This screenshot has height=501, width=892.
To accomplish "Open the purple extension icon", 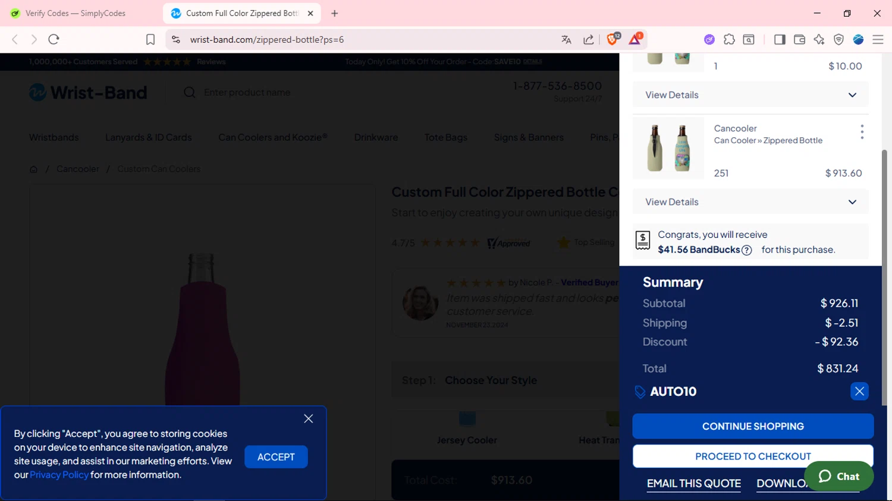I will tap(709, 39).
